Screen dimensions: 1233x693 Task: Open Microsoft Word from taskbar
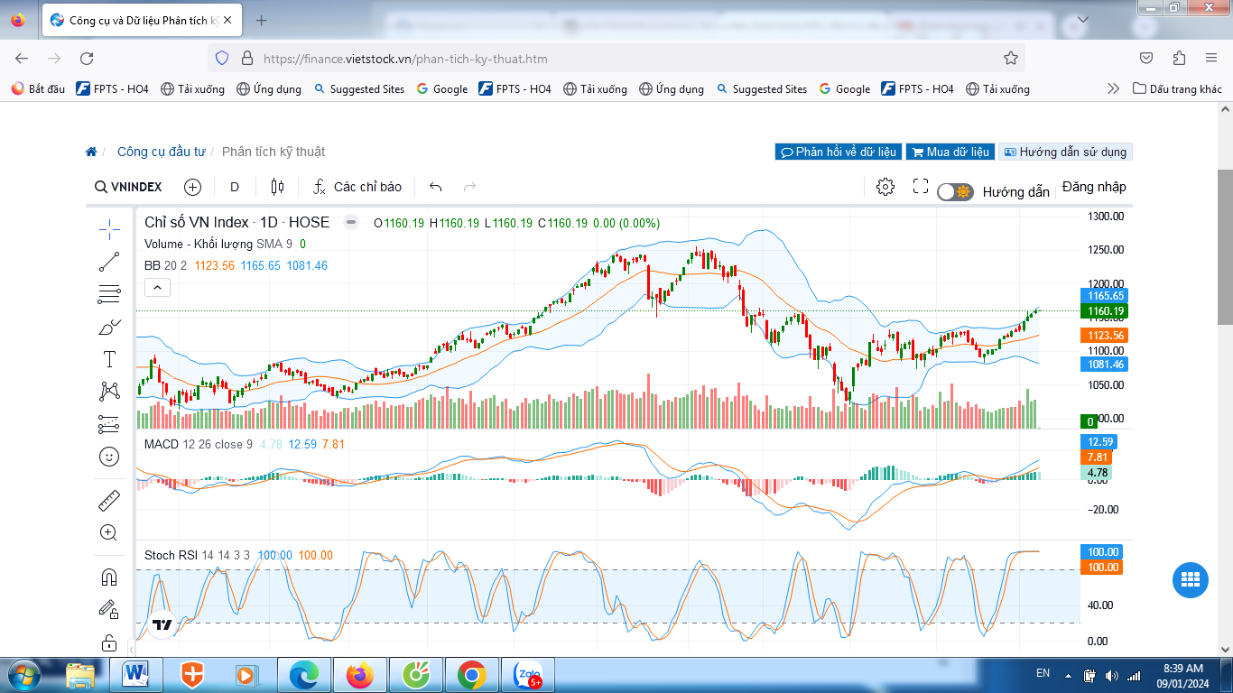click(137, 675)
